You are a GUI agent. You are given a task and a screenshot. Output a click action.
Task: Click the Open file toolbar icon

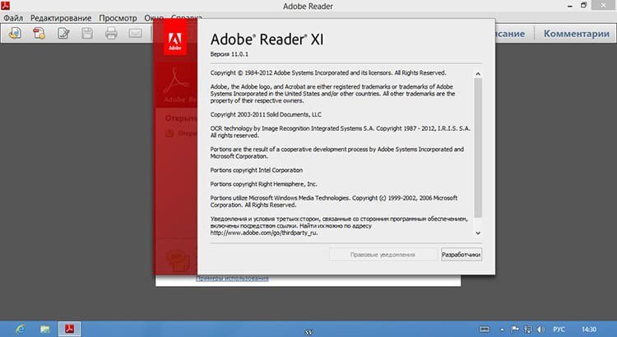point(16,33)
